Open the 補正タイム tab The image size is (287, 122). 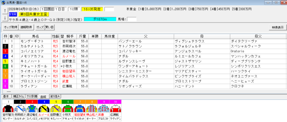tap(17, 96)
